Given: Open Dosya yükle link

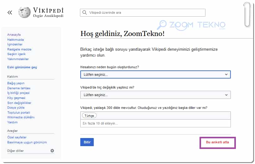Looking at the screenshot, I should pos(16,108).
